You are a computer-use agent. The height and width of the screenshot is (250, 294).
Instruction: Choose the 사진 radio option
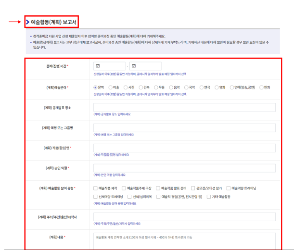126,87
